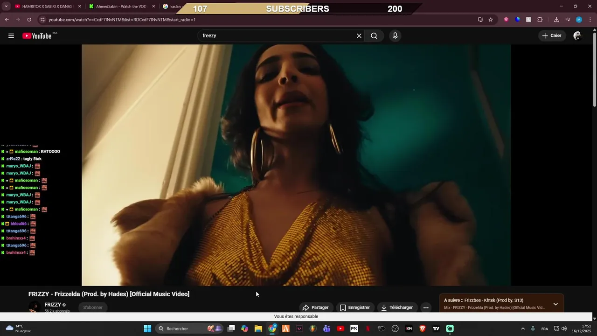
Task: Start voice search with the microphone
Action: [395, 36]
